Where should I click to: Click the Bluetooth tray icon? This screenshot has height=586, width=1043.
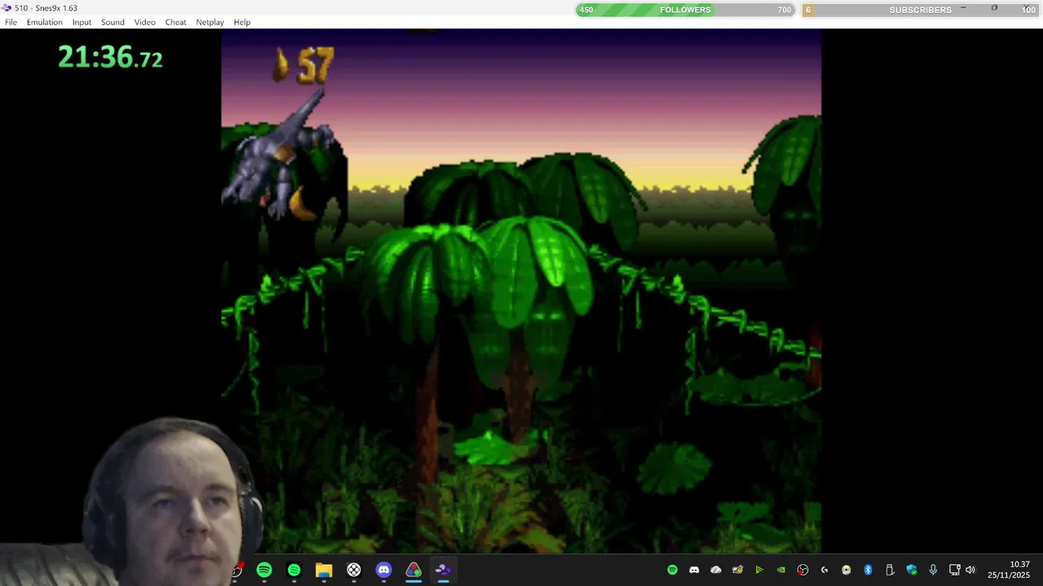pyautogui.click(x=868, y=570)
